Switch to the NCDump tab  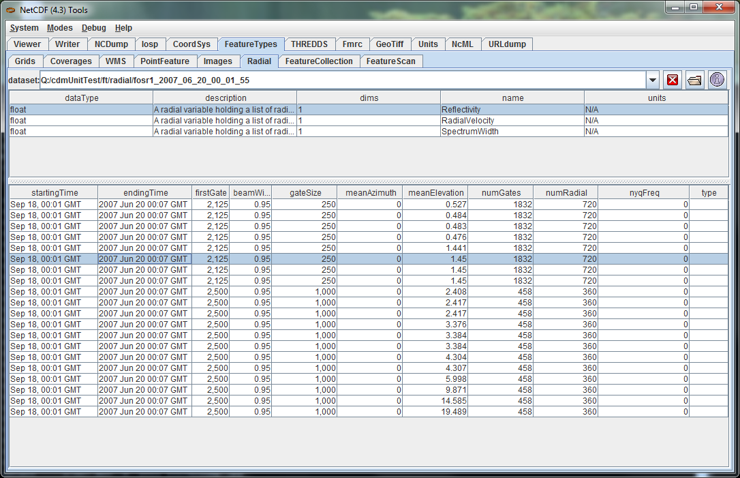111,44
